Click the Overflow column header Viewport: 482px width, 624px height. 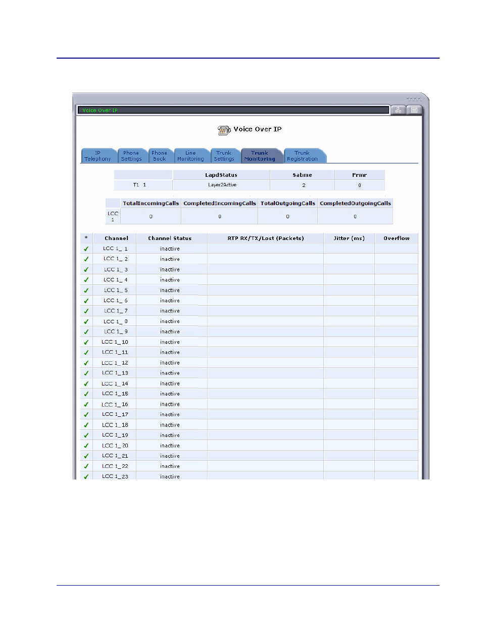(x=397, y=238)
